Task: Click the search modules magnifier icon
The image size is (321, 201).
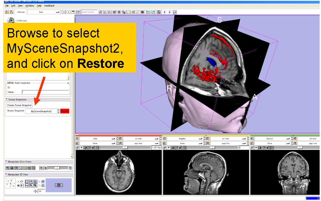Action: pyautogui.click(x=100, y=12)
